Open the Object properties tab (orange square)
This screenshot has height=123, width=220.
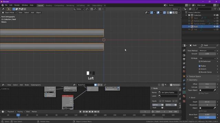tap(184, 76)
